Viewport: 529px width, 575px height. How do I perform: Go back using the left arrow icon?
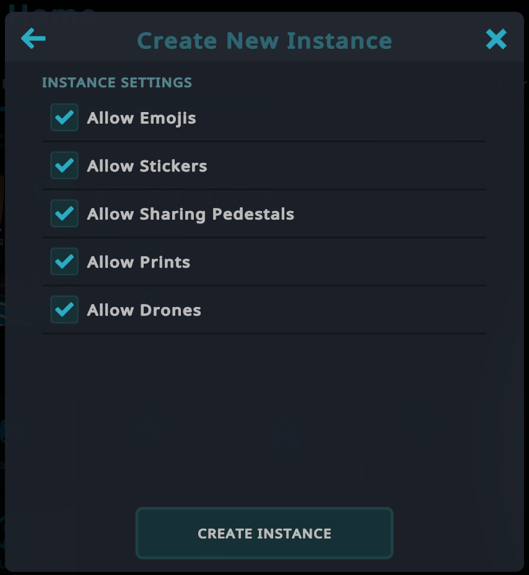click(33, 38)
